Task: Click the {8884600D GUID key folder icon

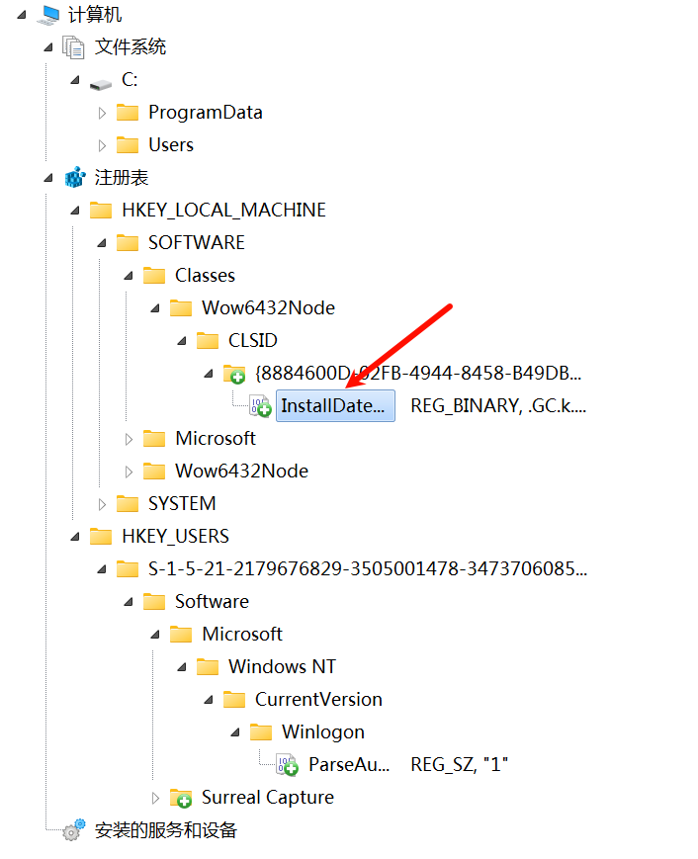Action: [234, 374]
